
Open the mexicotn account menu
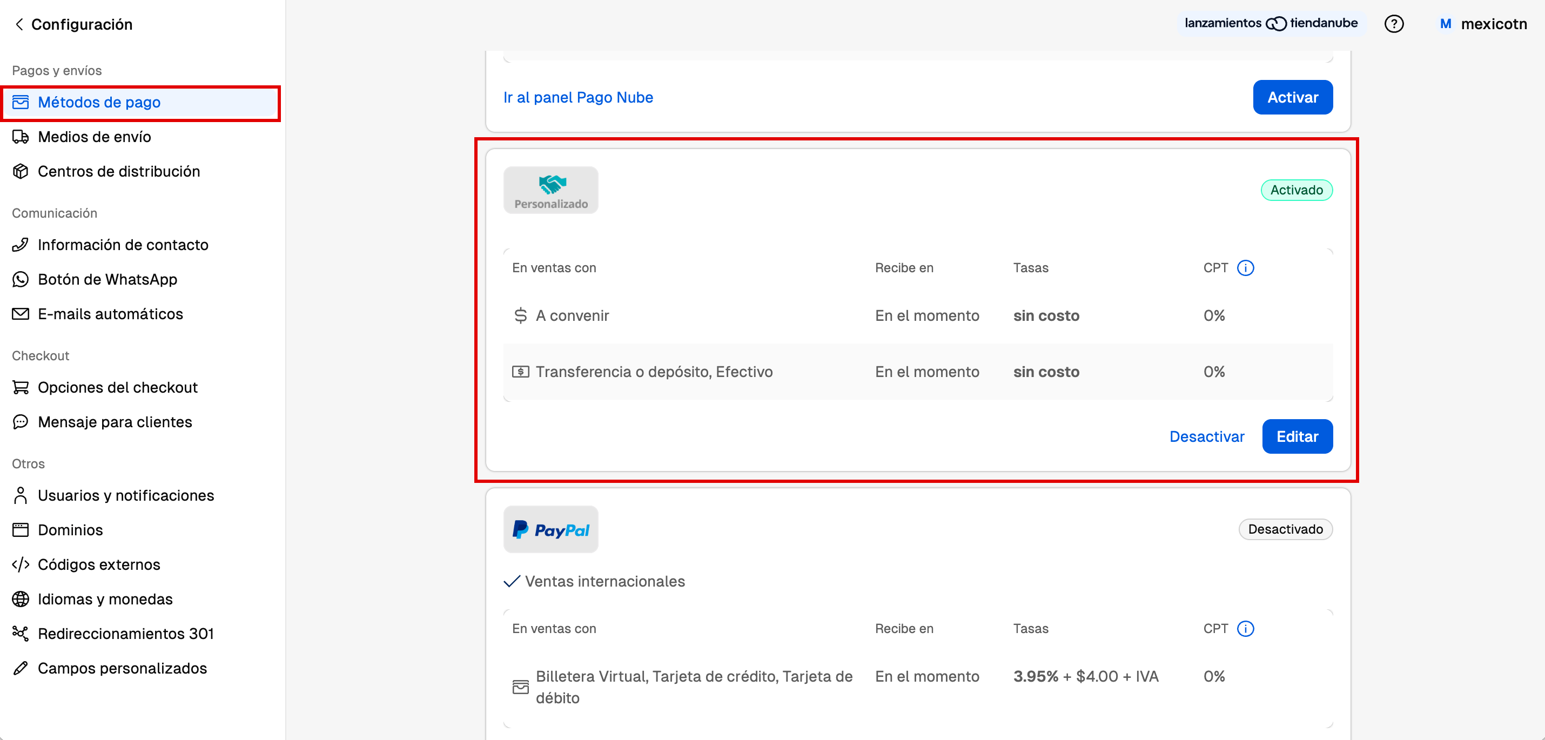click(1483, 24)
